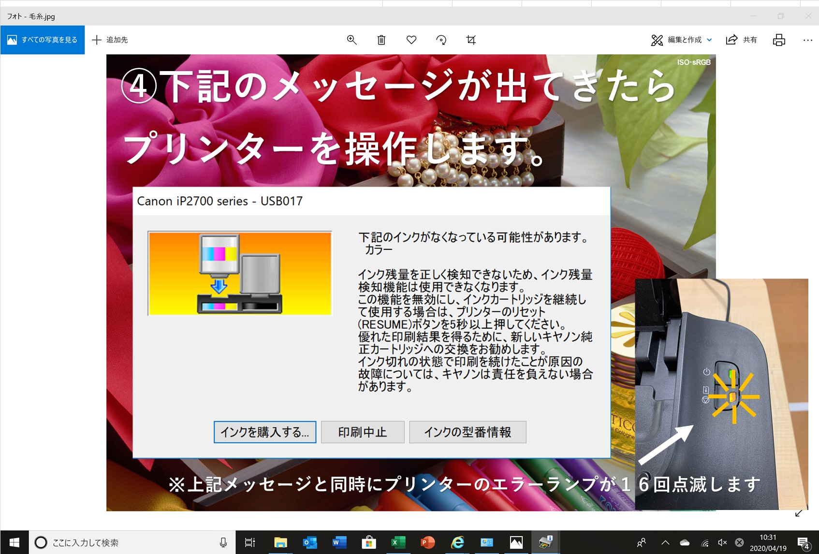
Task: Open the notification action center
Action: click(x=803, y=542)
